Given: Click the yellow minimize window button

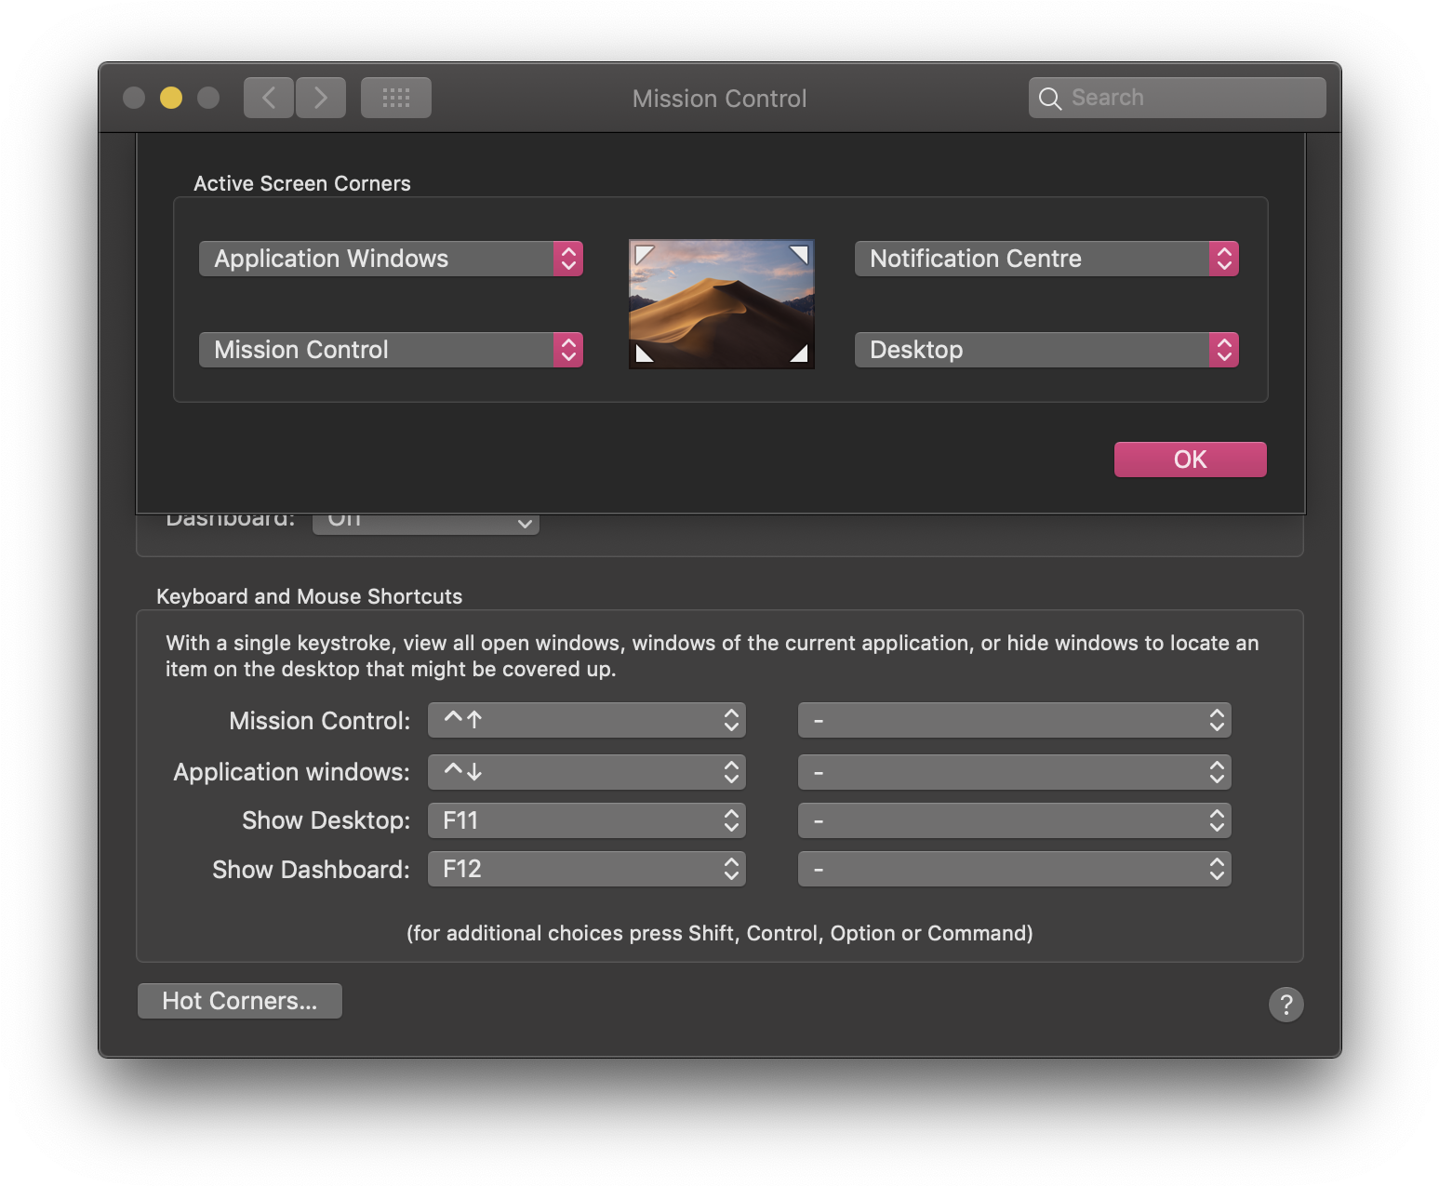Looking at the screenshot, I should click(171, 98).
